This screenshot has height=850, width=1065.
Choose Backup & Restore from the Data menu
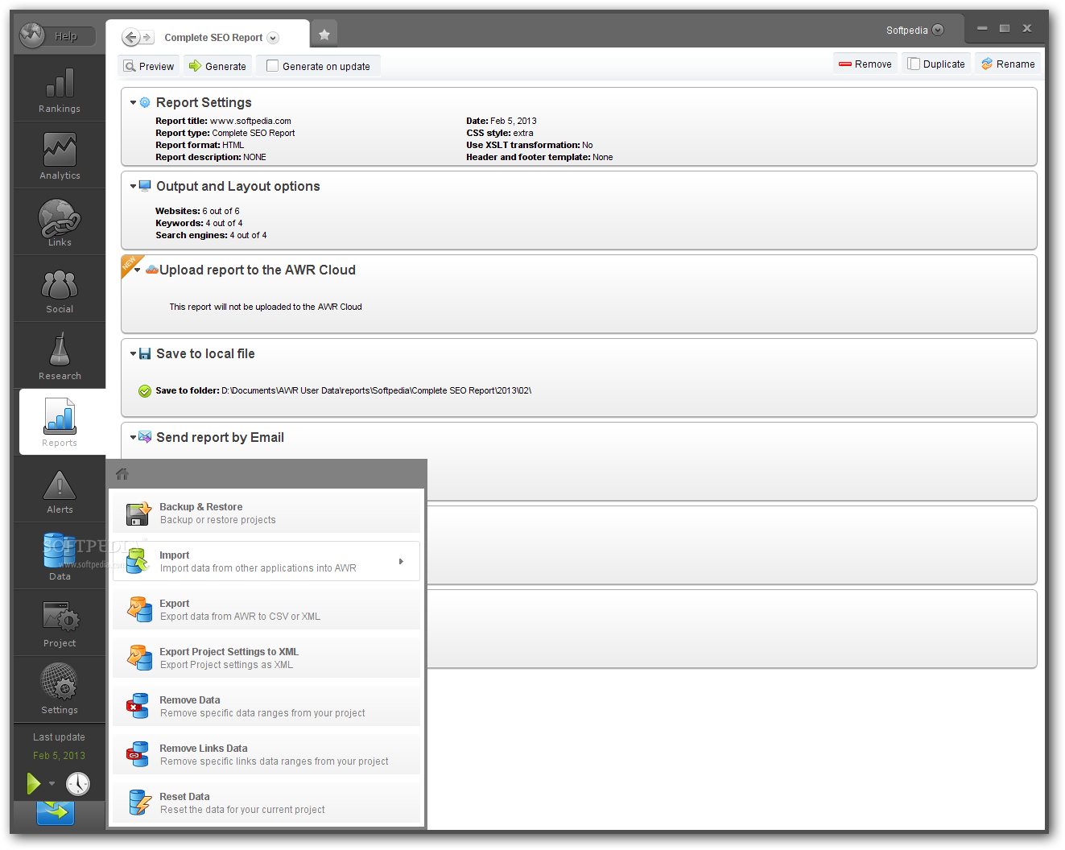coord(266,513)
